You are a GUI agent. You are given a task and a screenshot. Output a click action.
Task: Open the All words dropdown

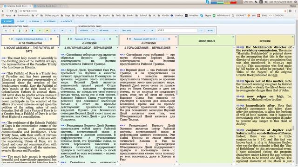[x=108, y=31]
